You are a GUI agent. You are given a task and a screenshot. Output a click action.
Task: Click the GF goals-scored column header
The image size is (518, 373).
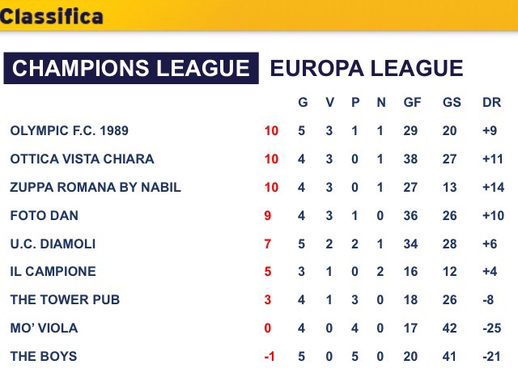pyautogui.click(x=410, y=103)
